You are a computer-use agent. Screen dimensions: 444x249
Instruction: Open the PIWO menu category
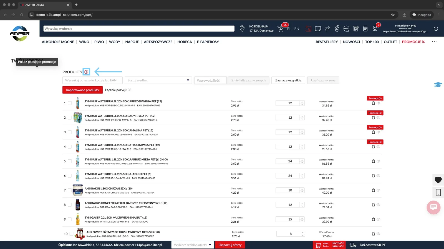tap(99, 42)
